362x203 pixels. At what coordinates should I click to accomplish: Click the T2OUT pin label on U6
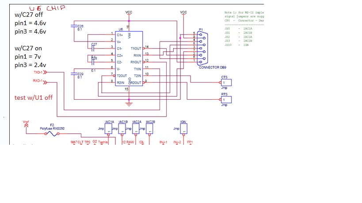click(122, 76)
